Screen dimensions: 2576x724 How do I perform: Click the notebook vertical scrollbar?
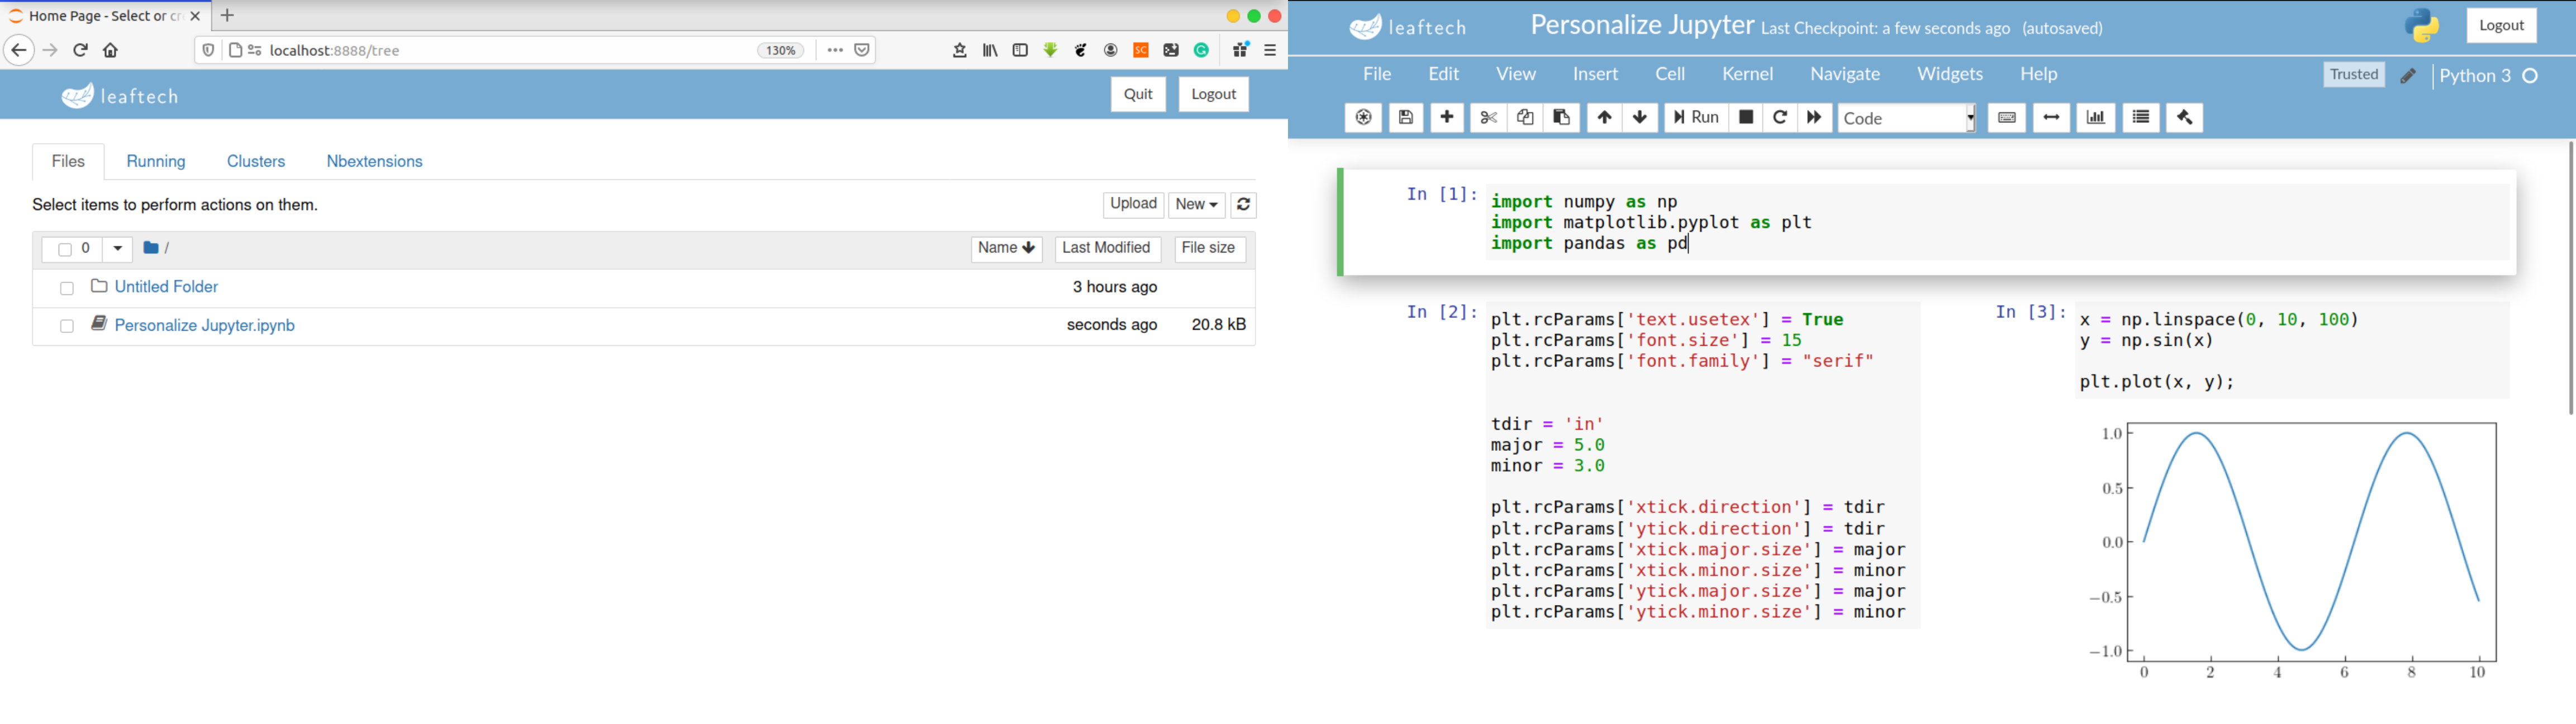tap(2569, 280)
